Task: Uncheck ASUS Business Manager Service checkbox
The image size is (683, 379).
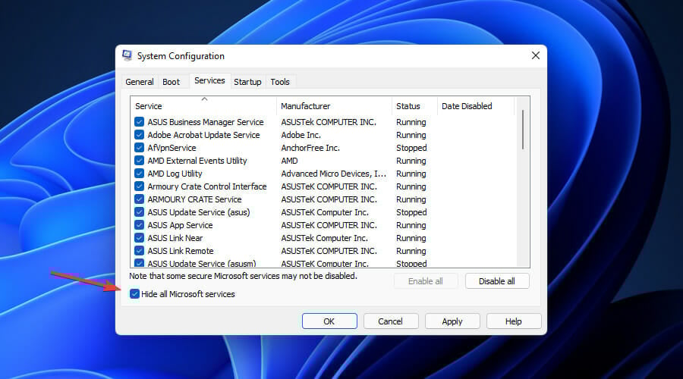Action: [139, 122]
